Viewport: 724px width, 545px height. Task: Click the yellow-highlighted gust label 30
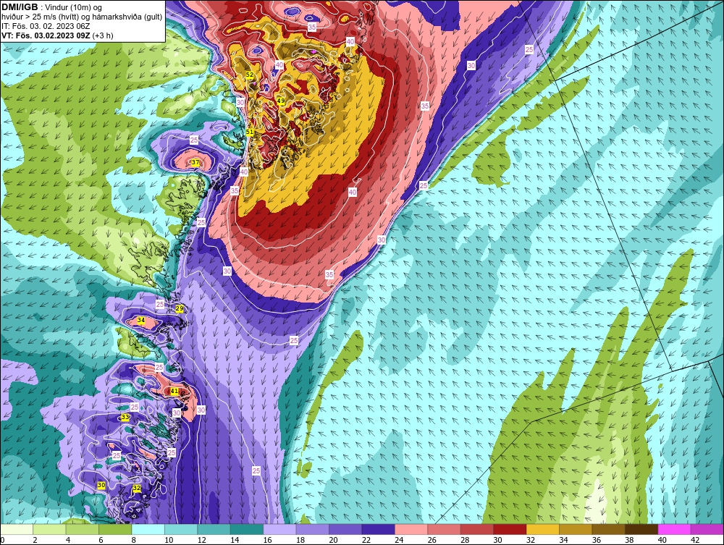[101, 485]
